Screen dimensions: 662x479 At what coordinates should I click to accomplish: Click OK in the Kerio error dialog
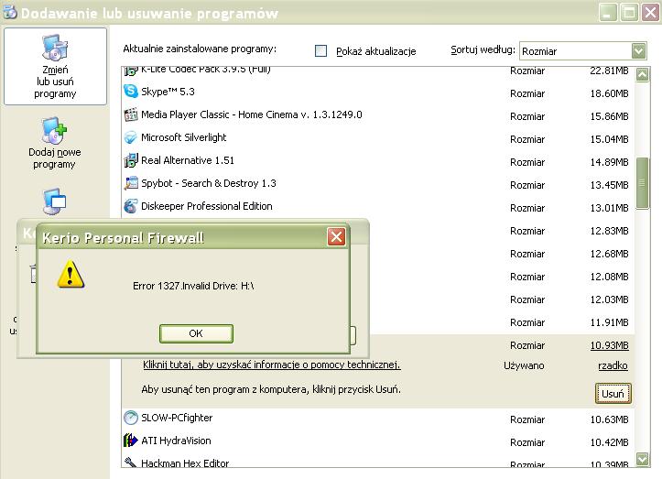pos(196,333)
